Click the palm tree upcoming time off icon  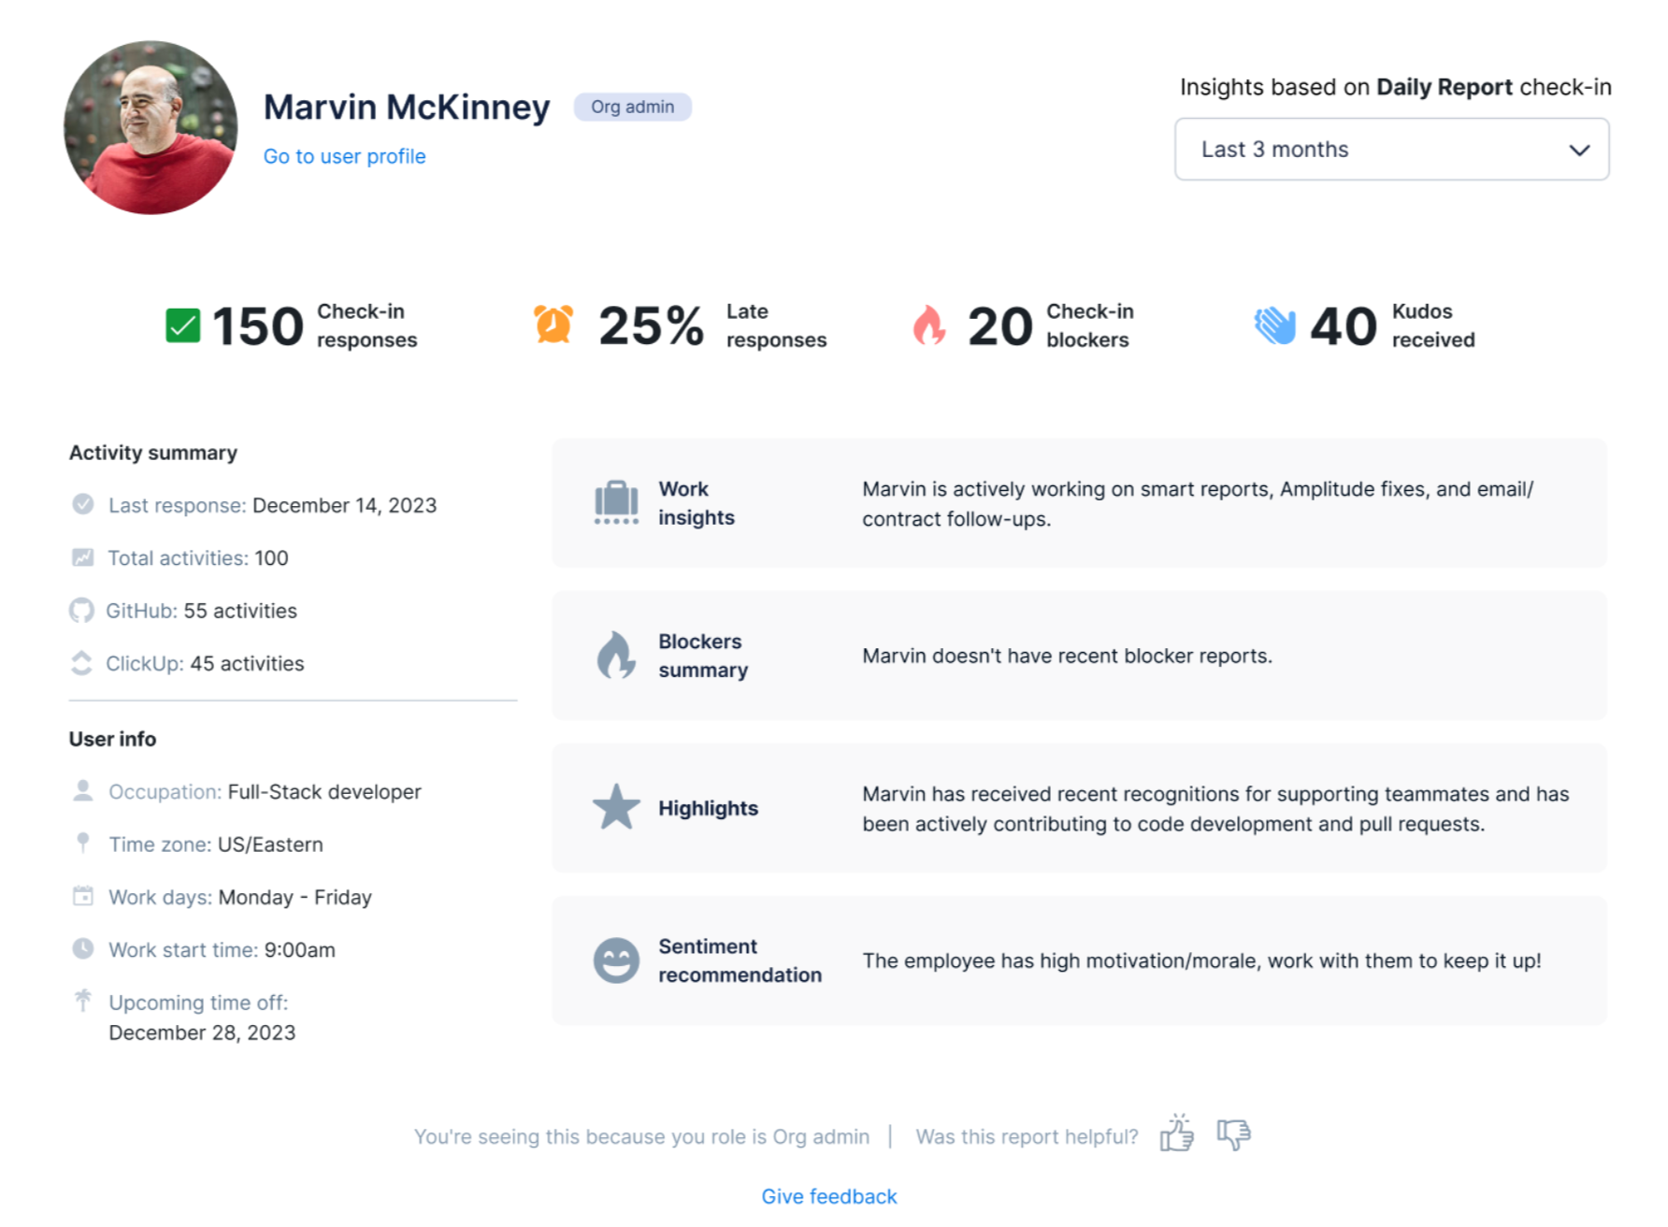(x=83, y=1001)
